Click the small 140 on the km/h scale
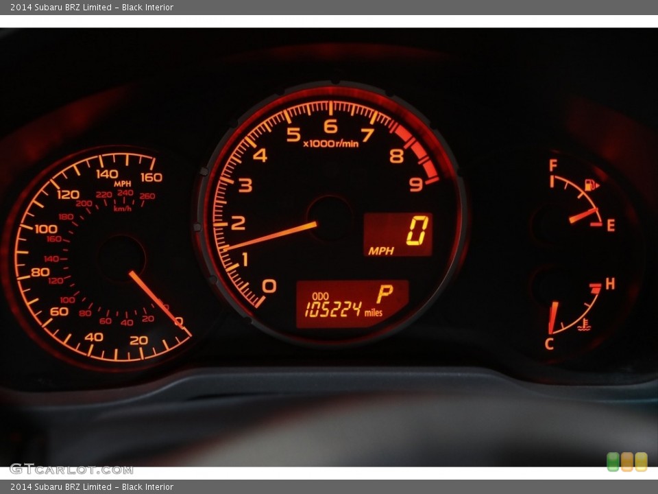 click(51, 259)
